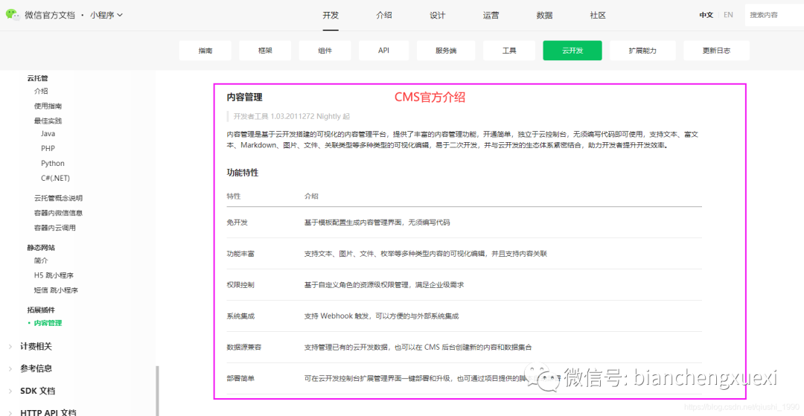Switch language to 中文
Image resolution: width=804 pixels, height=416 pixels.
(706, 15)
